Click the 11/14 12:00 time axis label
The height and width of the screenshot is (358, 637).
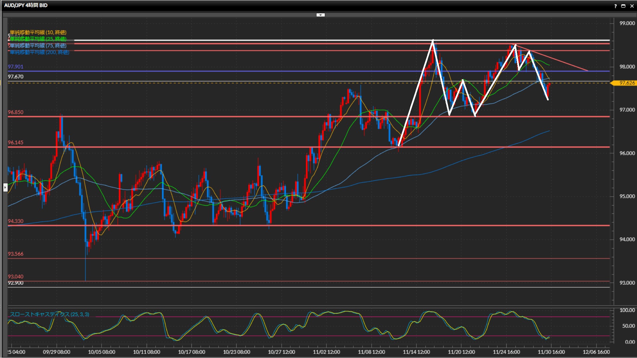(416, 352)
